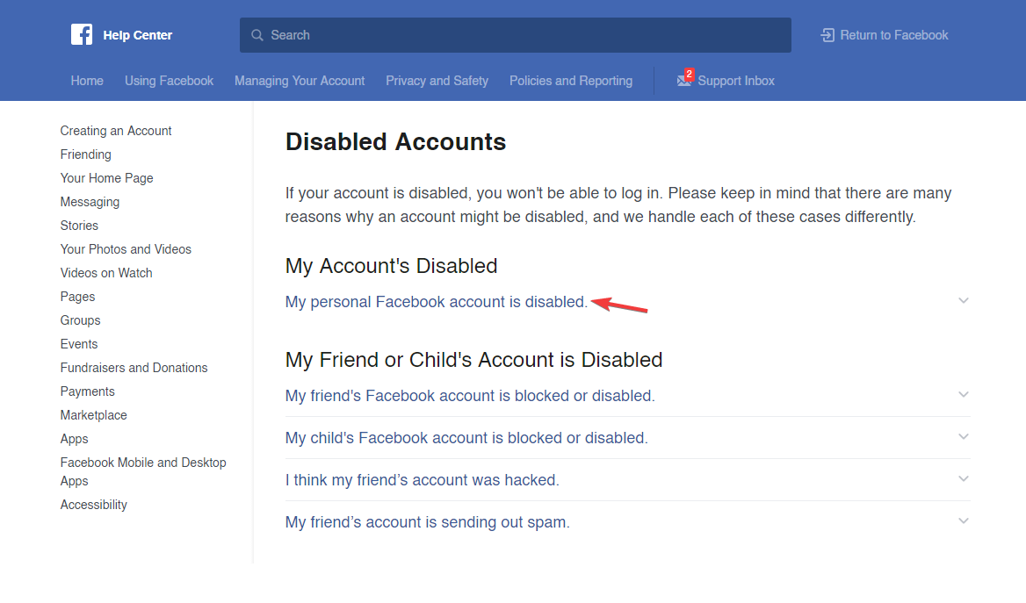Go to the Home tab
Viewport: 1026px width, 603px height.
[x=87, y=81]
